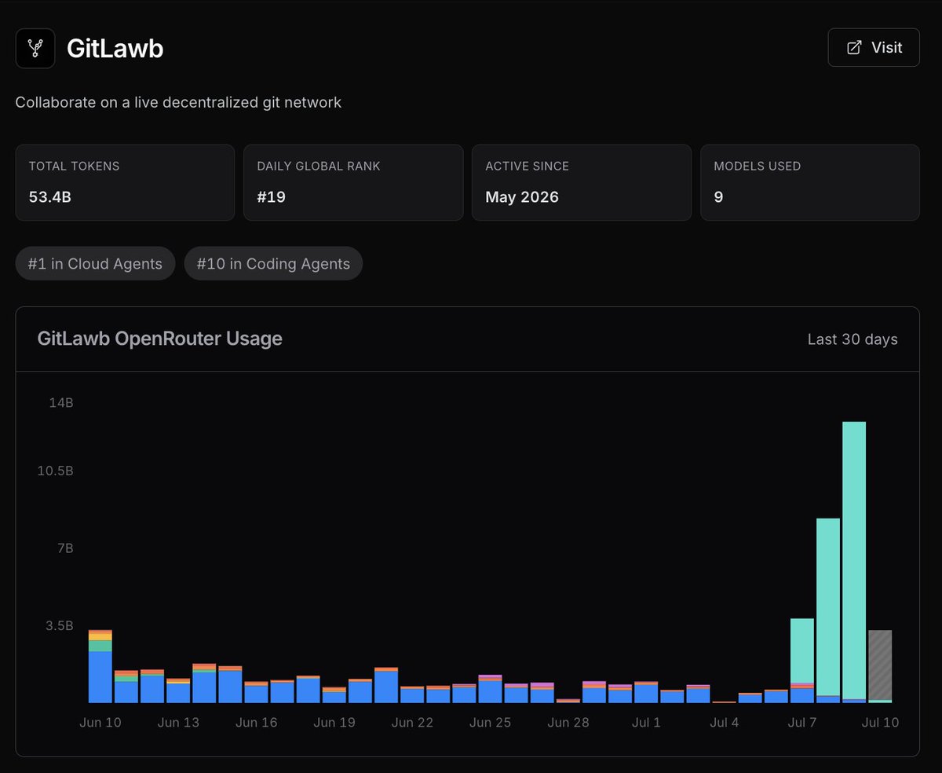Viewport: 942px width, 773px height.
Task: Click the 10.5B y-axis label
Action: (x=57, y=471)
